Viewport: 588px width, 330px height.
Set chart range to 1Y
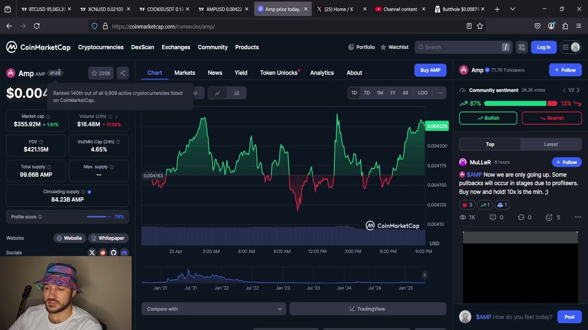pos(393,93)
